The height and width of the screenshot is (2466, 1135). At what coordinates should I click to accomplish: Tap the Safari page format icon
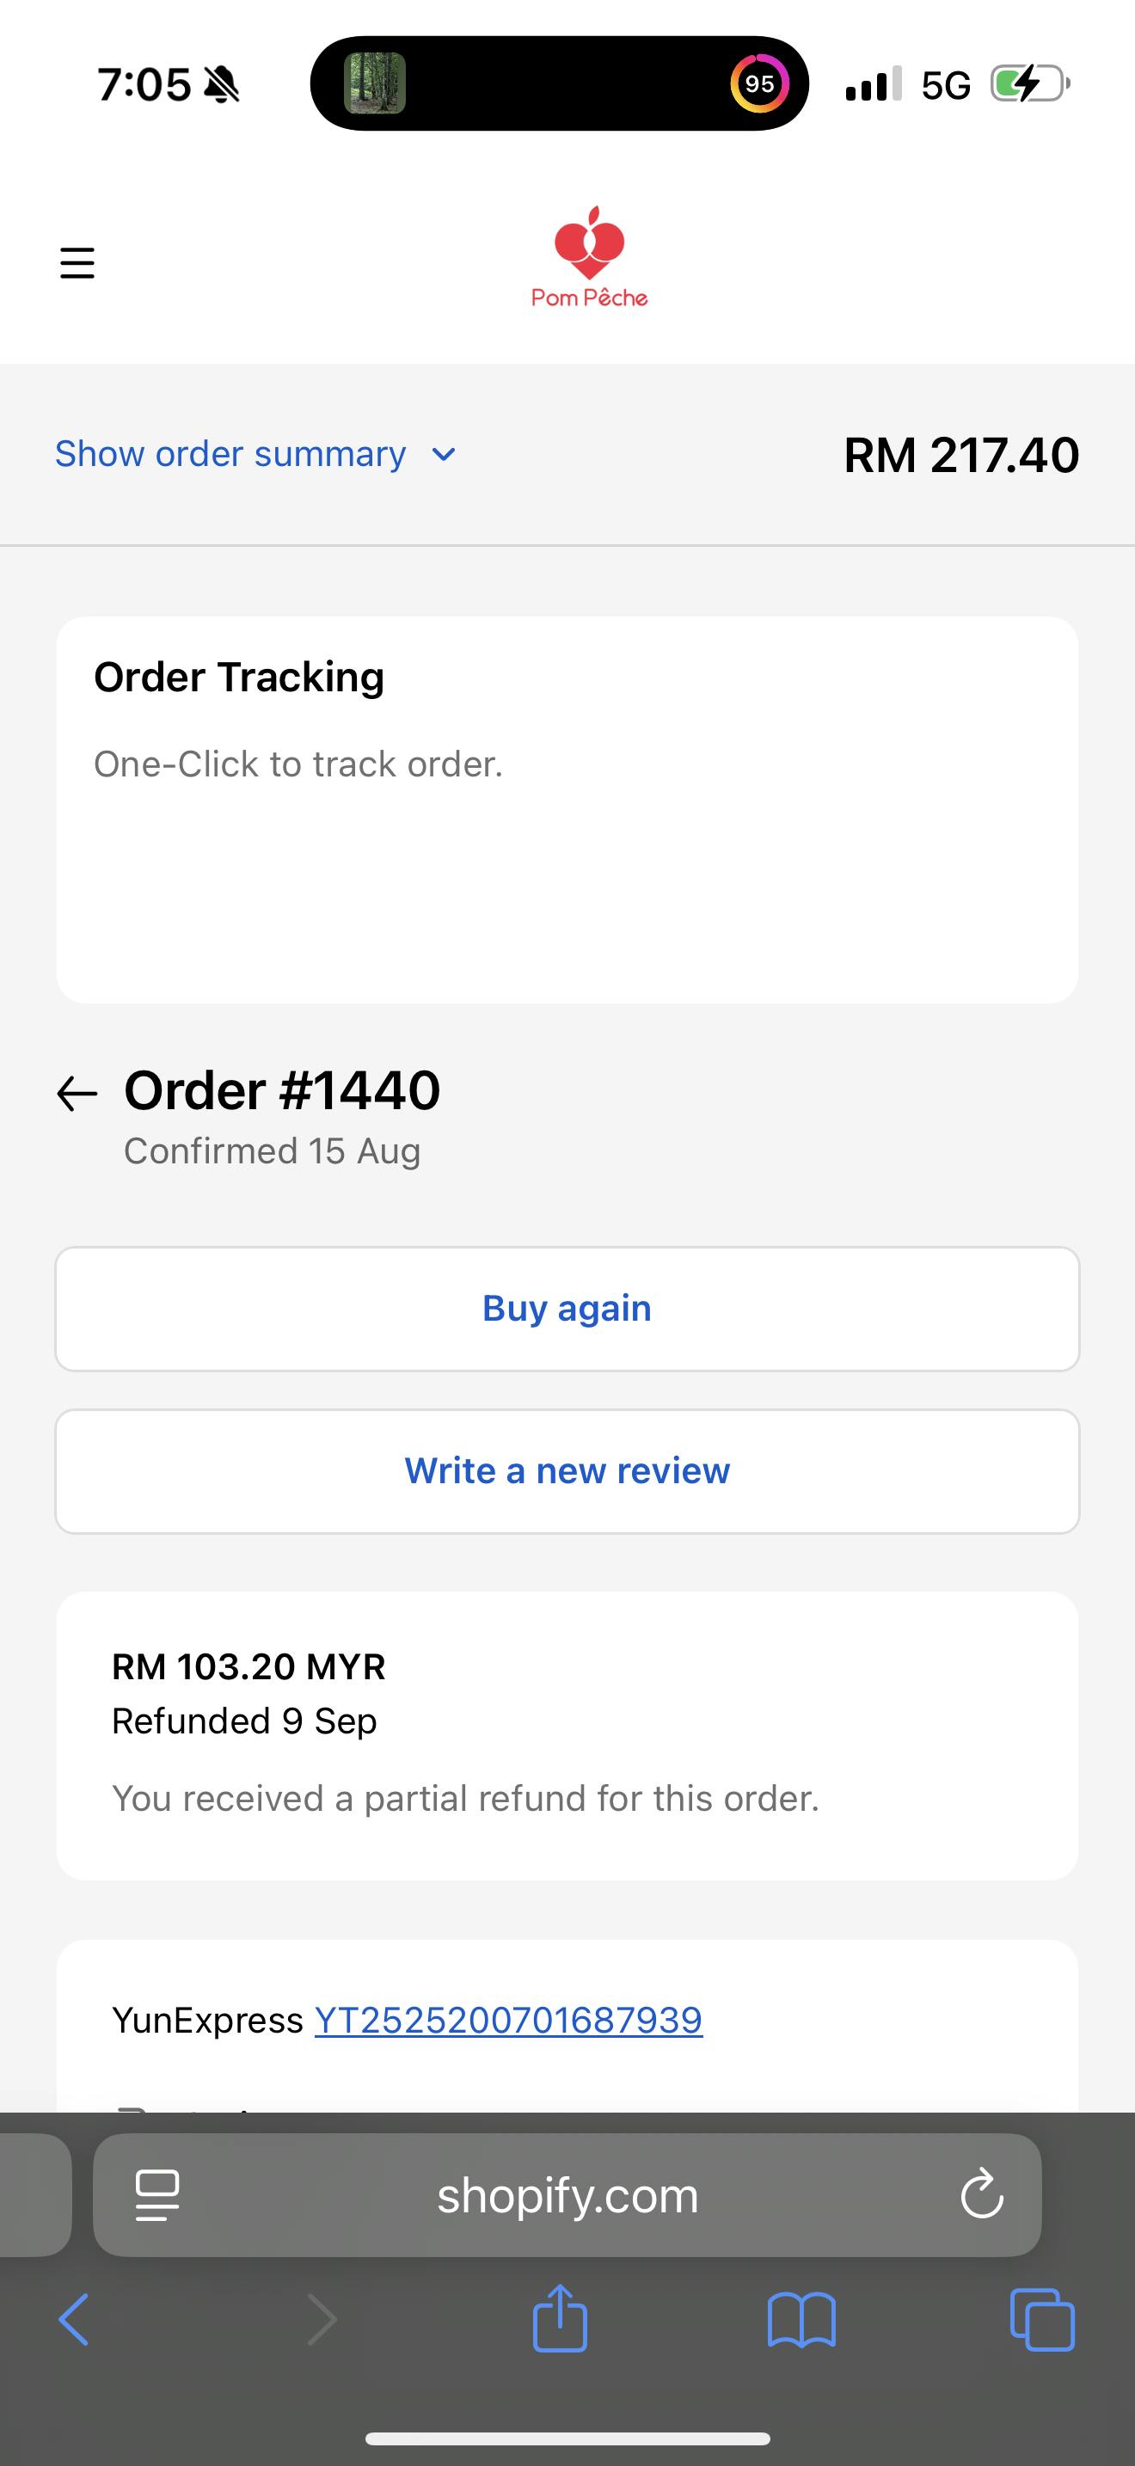click(158, 2195)
